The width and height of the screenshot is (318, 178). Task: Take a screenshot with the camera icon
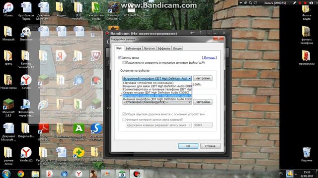click(x=311, y=3)
